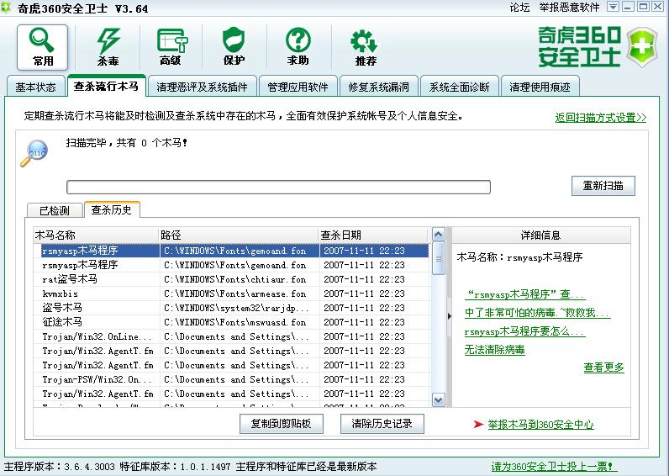Click the 请为360安全卫士投上一票 link
The image size is (669, 476).
click(554, 467)
